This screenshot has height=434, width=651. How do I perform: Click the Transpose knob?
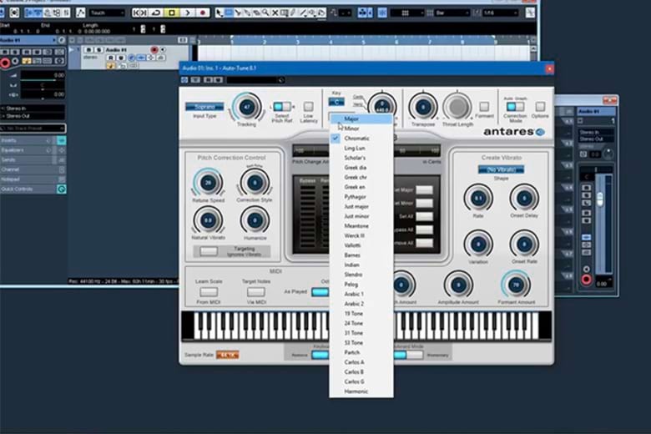(423, 107)
